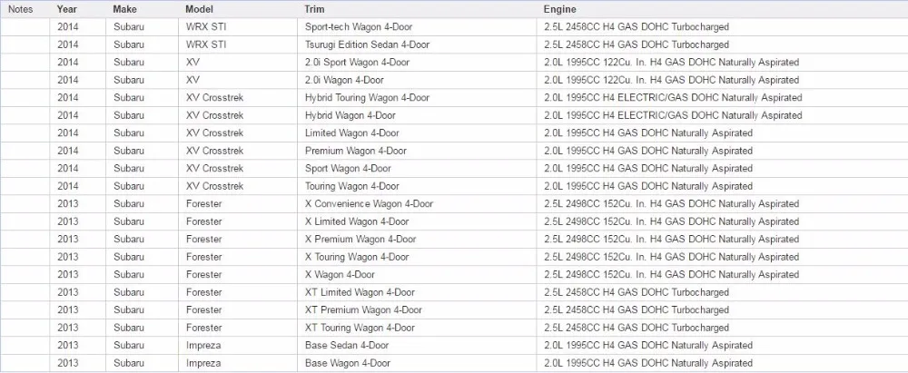The width and height of the screenshot is (908, 373).
Task: Select the 2.0i Sport Wagon 4-Door cell
Action: tap(418, 63)
